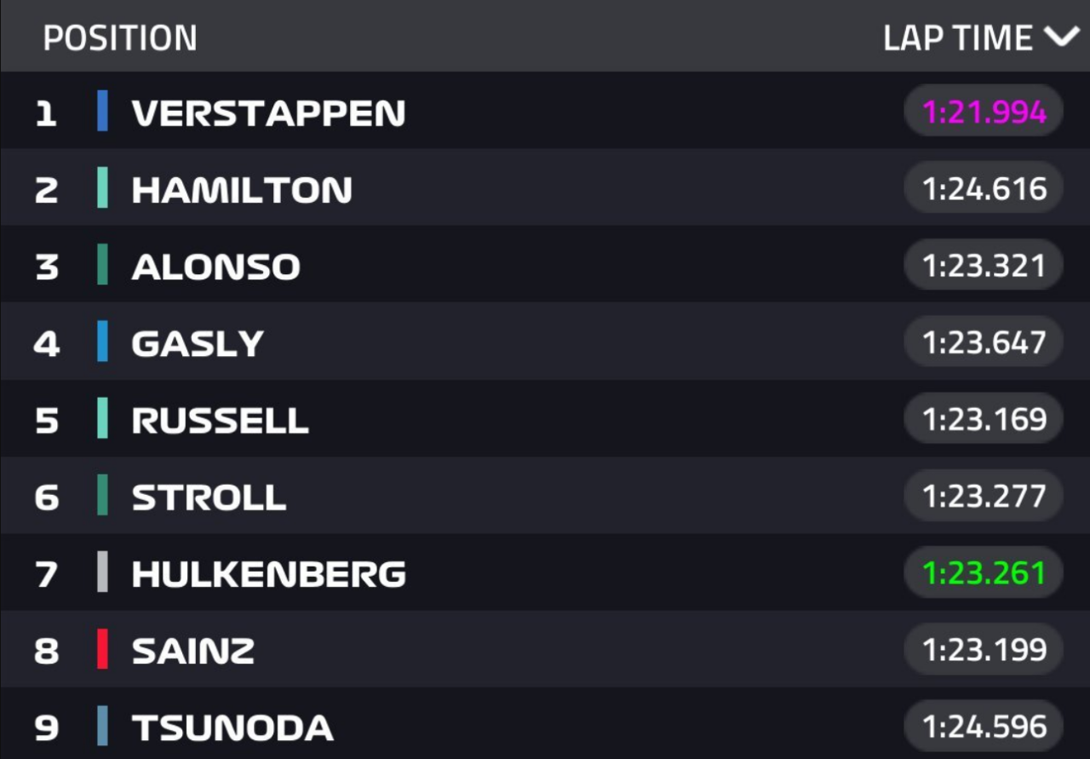
Task: Click Hamilton's 1:24.616 lap time pill
Action: [984, 188]
